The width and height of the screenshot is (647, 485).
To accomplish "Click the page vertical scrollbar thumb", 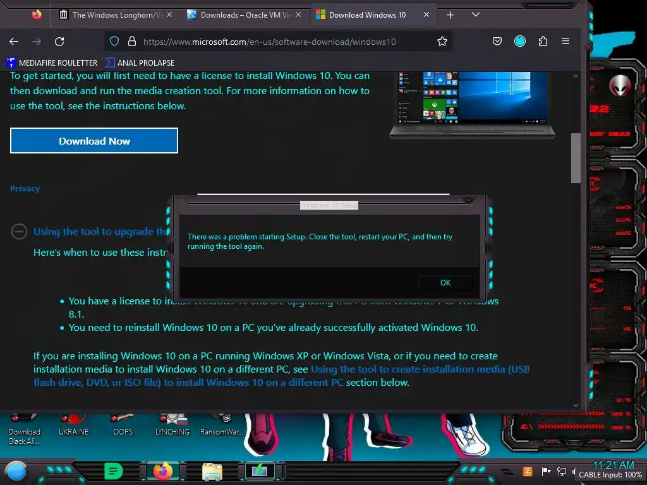I will point(576,158).
